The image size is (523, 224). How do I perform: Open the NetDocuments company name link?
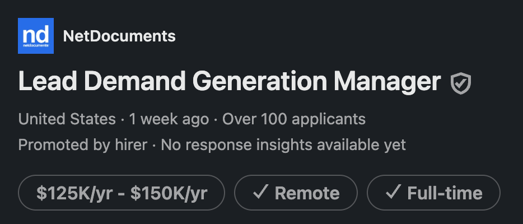(x=119, y=37)
